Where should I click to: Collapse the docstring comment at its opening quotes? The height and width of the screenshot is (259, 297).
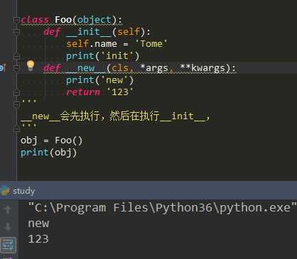pyautogui.click(x=16, y=104)
